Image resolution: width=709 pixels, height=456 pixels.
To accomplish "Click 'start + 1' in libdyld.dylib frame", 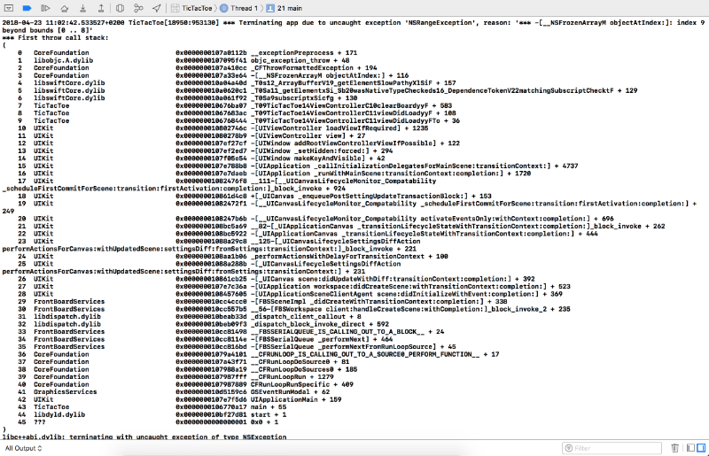I will (269, 415).
